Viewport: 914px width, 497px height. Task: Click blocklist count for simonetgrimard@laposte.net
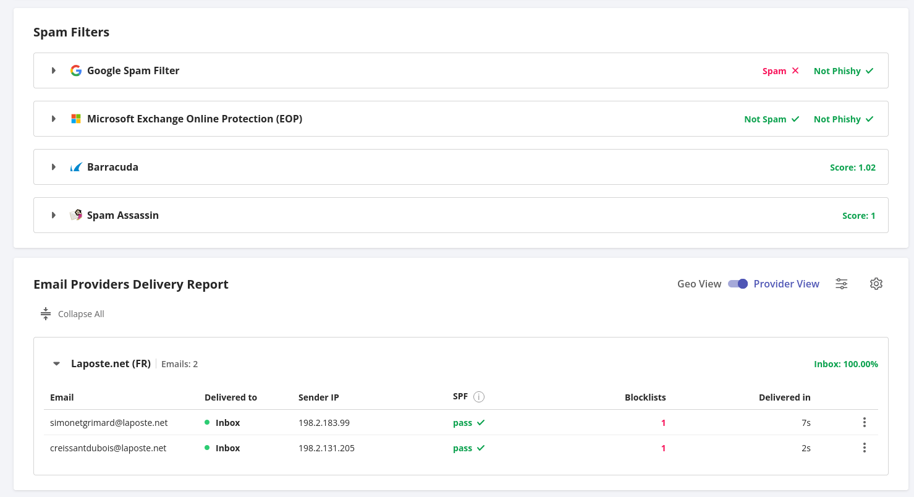(x=664, y=423)
